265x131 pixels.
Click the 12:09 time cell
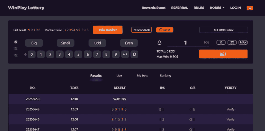click(x=74, y=109)
